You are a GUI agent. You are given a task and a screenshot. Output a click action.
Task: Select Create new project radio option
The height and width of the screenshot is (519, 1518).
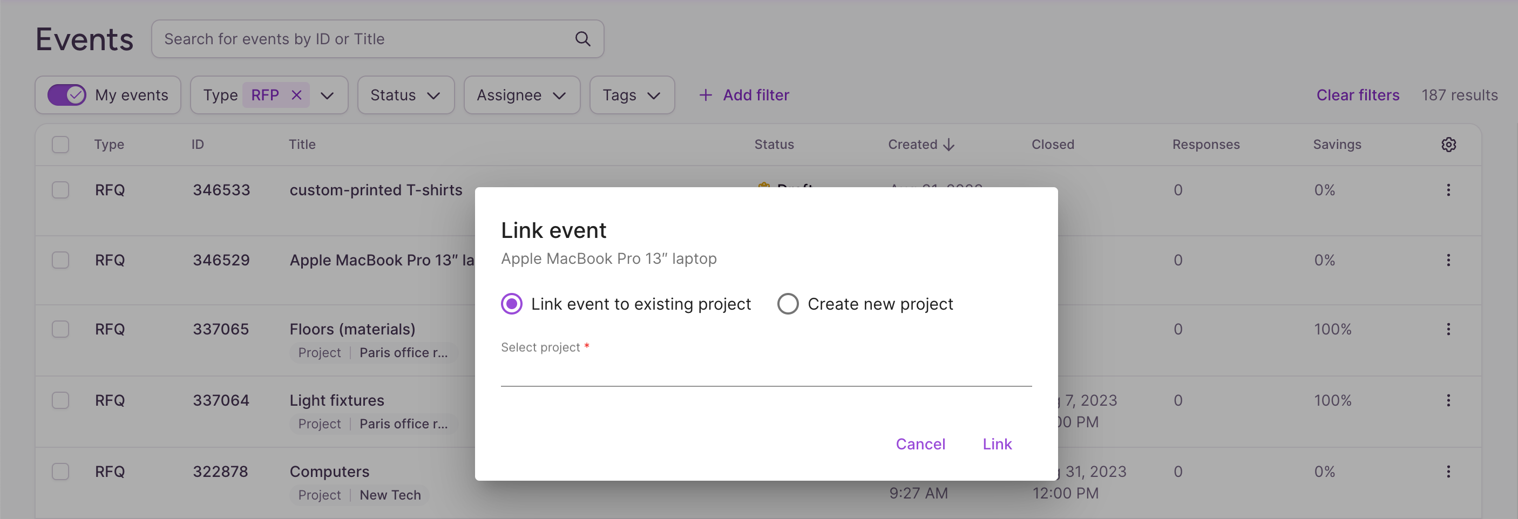(x=787, y=304)
